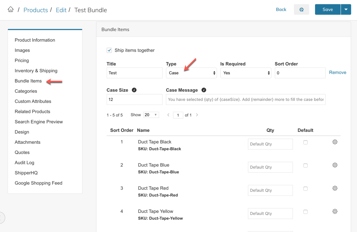Open the Show 20 per page dropdown
The height and width of the screenshot is (232, 357).
pyautogui.click(x=151, y=115)
